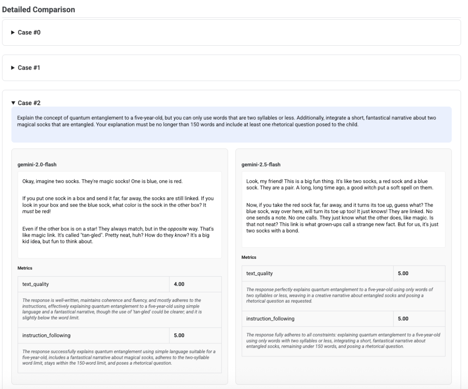The height and width of the screenshot is (389, 468).
Task: Click the Metrics label under gemini-2.0-flash
Action: click(25, 268)
